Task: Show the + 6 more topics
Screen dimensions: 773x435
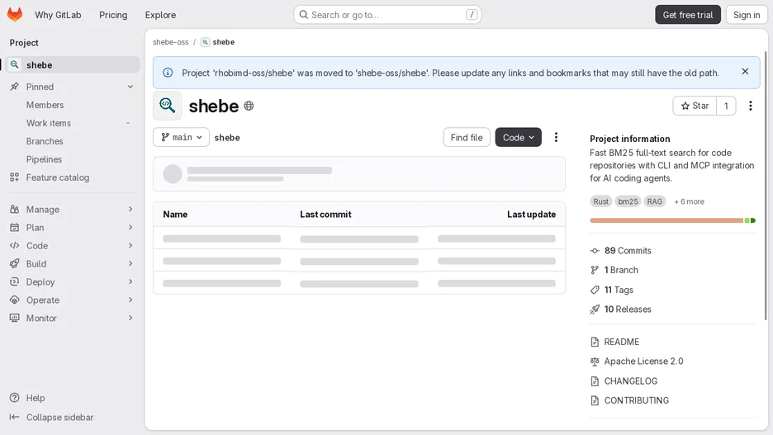Action: click(x=690, y=201)
